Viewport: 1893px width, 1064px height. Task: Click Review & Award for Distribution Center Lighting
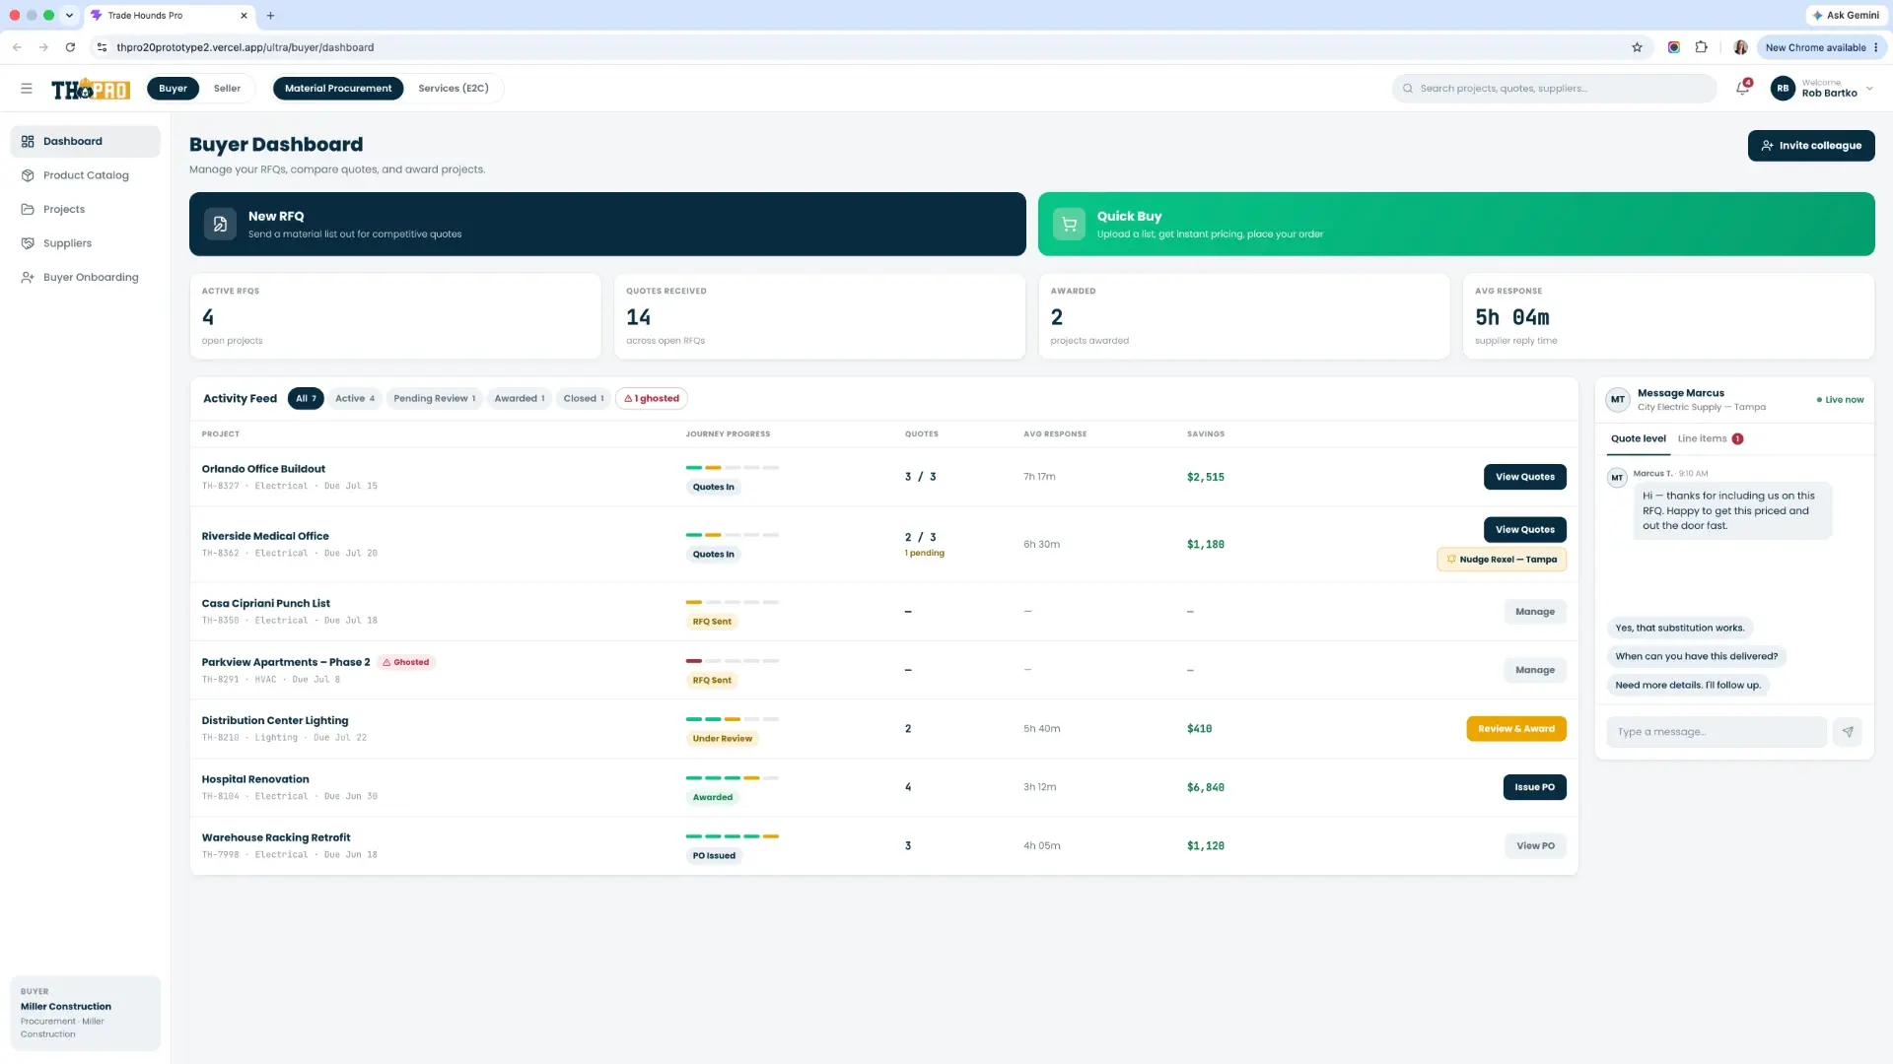[1516, 729]
